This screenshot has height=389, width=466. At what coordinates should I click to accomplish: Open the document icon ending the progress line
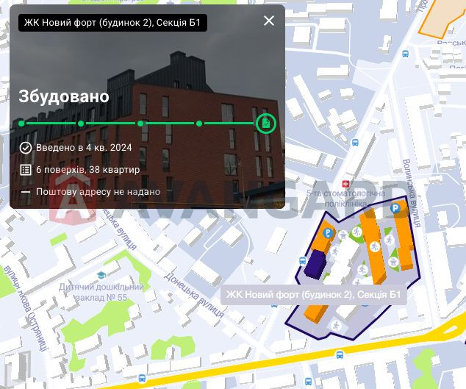[x=266, y=123]
